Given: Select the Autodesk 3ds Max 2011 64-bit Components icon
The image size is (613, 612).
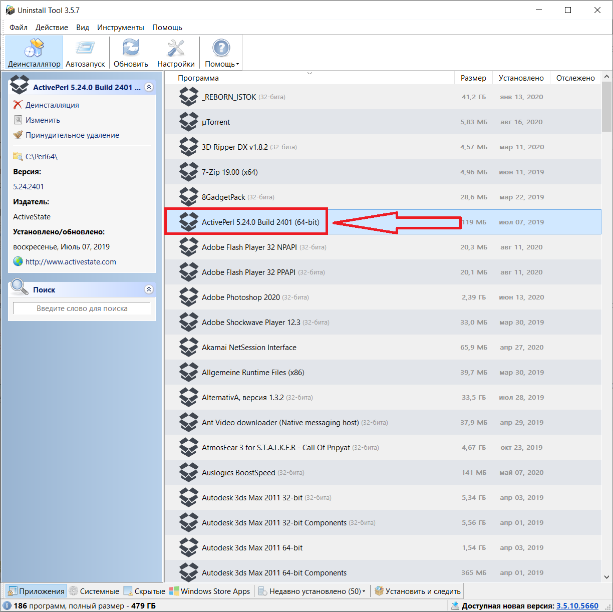Looking at the screenshot, I should coord(189,573).
